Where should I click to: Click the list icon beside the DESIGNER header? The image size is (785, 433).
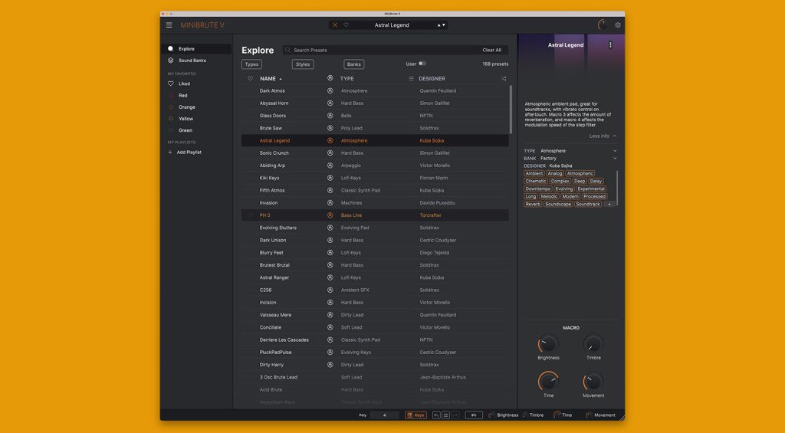point(411,79)
